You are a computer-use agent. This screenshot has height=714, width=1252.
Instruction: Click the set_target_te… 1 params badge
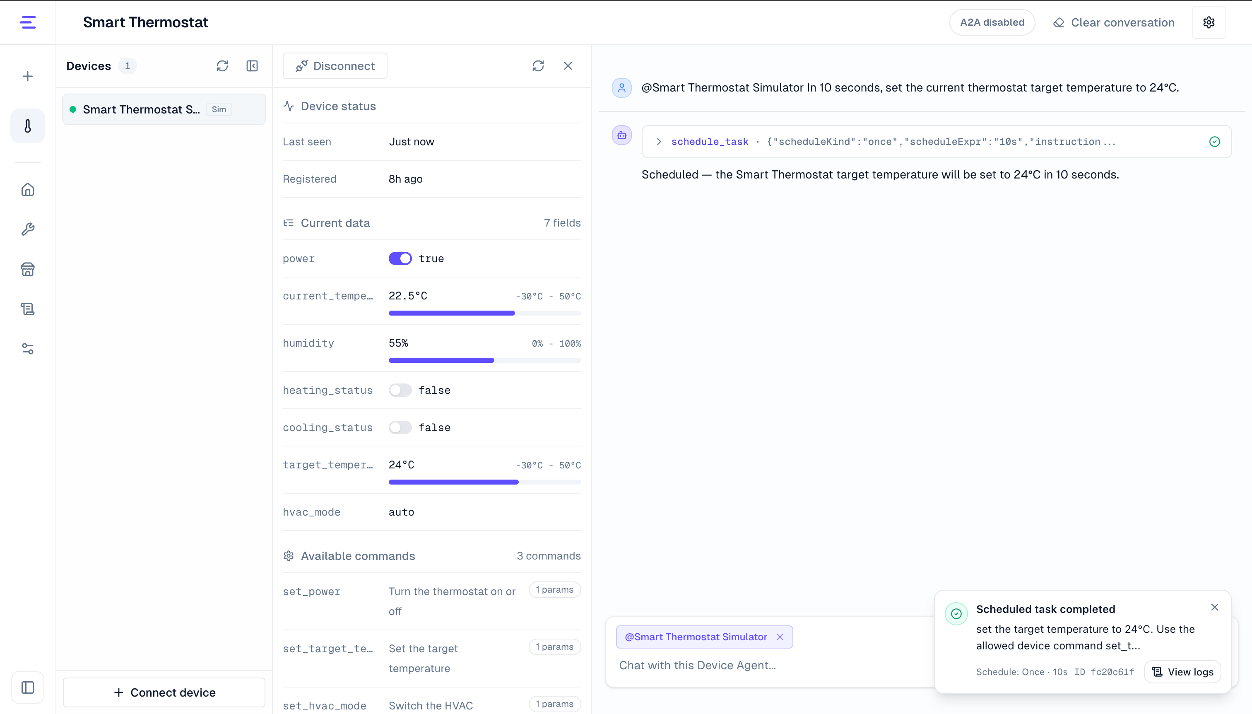pos(555,647)
